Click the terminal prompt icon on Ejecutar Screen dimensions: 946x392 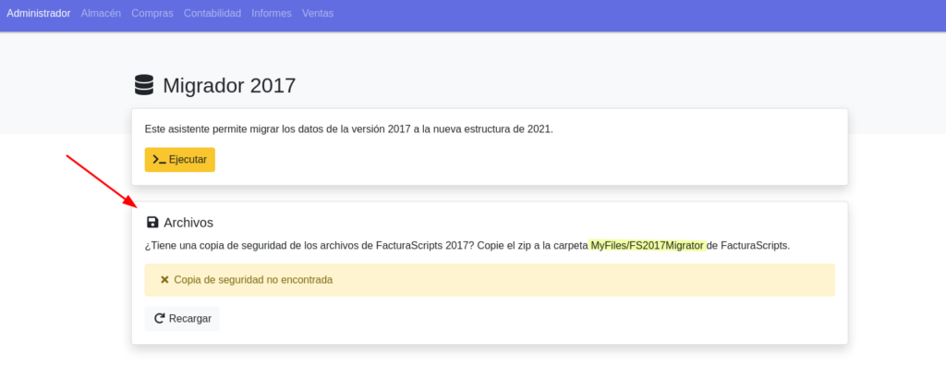click(x=159, y=159)
